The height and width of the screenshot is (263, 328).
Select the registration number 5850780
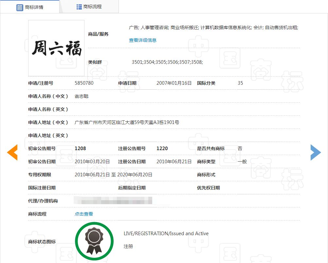pyautogui.click(x=84, y=83)
